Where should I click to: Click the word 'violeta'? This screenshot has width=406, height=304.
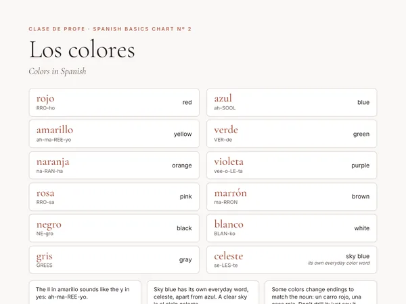pyautogui.click(x=229, y=161)
